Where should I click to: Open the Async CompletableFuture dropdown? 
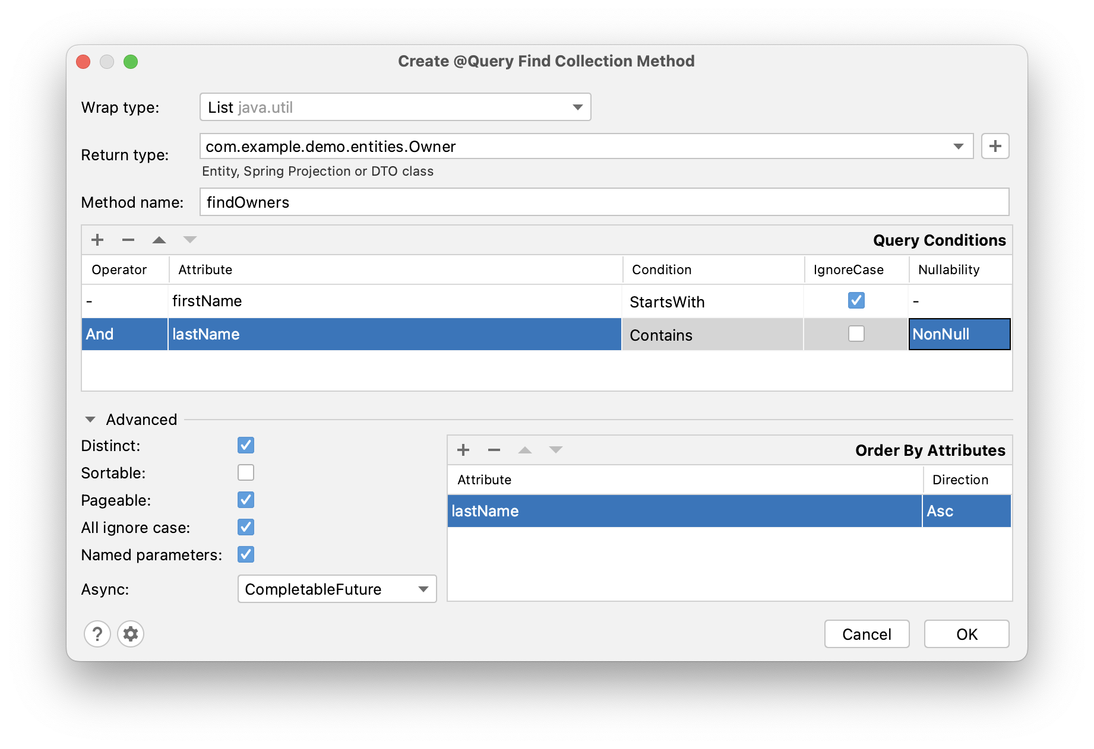[422, 589]
